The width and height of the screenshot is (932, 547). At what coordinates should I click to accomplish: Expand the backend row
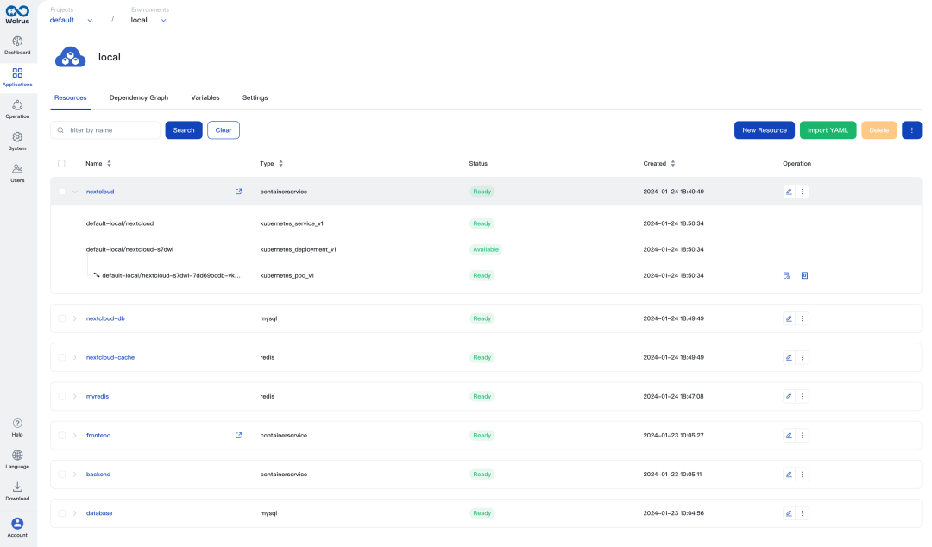pos(75,475)
